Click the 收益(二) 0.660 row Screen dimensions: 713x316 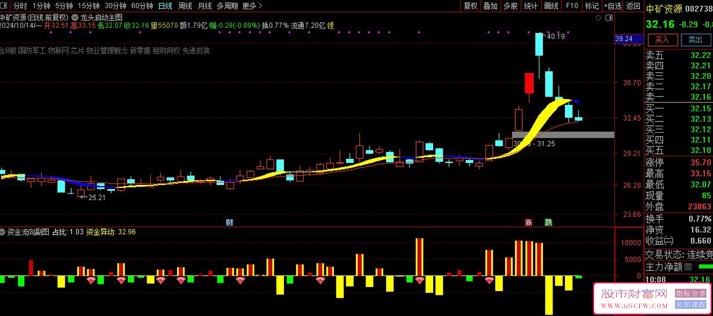[x=679, y=241]
